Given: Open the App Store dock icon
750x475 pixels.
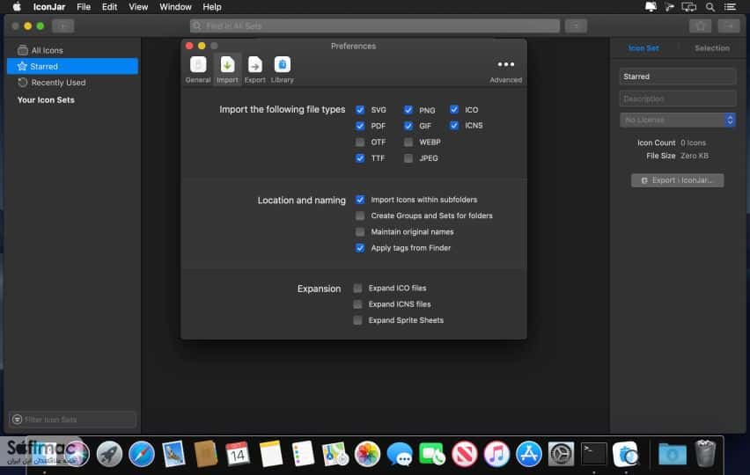Looking at the screenshot, I should (x=528, y=454).
